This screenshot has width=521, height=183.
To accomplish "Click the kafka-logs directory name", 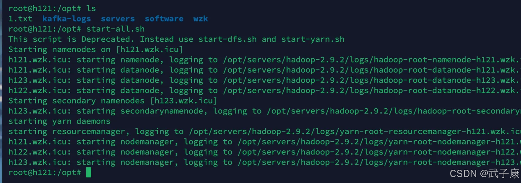I will tap(67, 19).
